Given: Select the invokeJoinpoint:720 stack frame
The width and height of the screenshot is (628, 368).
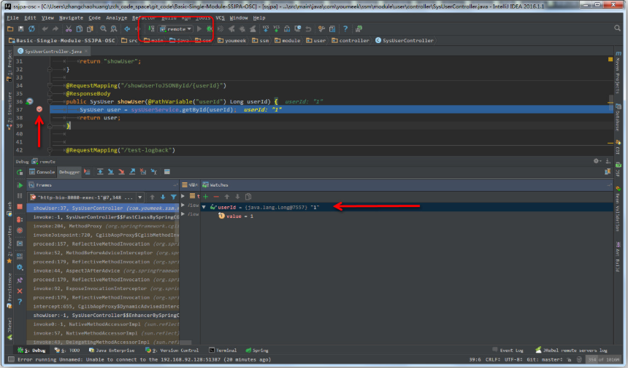Looking at the screenshot, I should click(103, 235).
